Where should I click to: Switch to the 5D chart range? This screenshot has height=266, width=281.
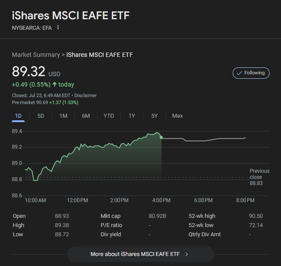tap(40, 116)
